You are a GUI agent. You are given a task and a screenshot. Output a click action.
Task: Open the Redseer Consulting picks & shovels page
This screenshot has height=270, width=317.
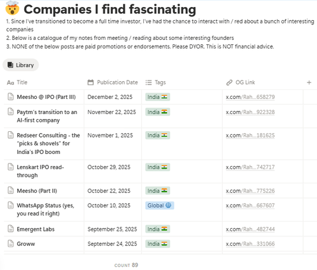tap(48, 143)
